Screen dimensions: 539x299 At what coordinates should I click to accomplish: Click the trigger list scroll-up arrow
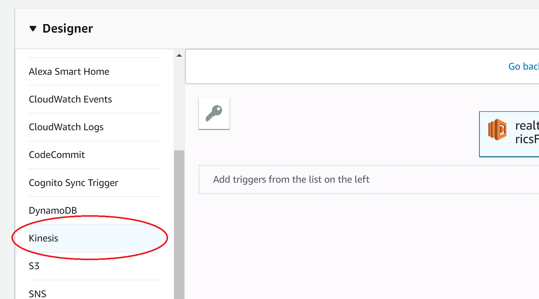pyautogui.click(x=179, y=55)
